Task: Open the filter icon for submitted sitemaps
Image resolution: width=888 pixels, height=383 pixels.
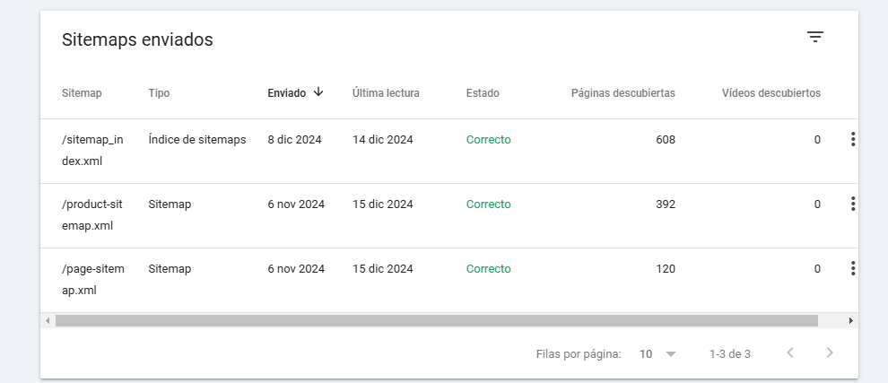Action: (814, 37)
